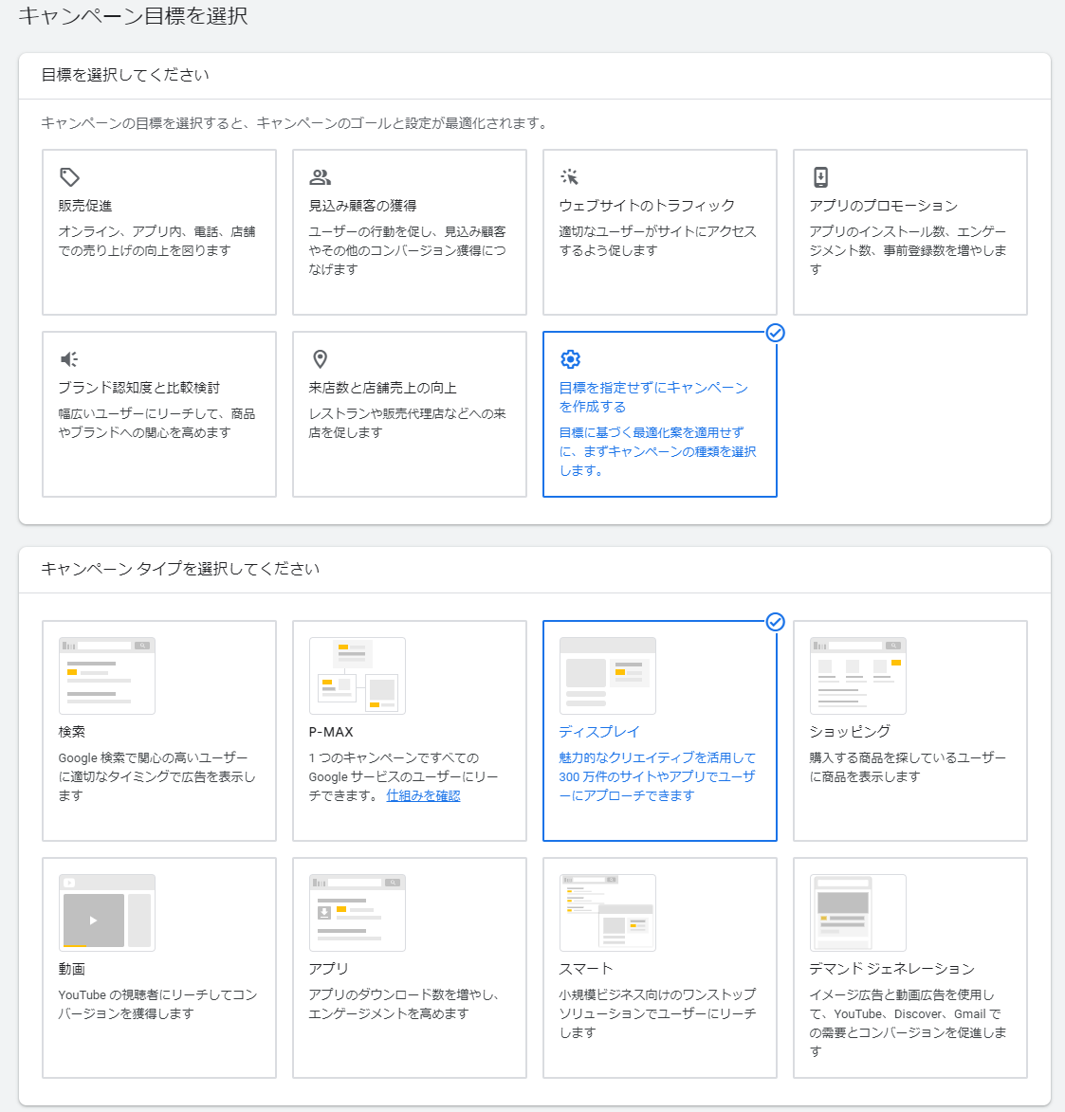
Task: Click the cursor icon for ウェブサイトのトラフィック
Action: pos(569,175)
